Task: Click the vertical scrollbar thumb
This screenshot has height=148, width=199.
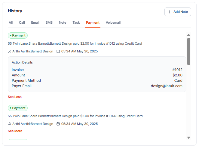Action: tap(188, 51)
